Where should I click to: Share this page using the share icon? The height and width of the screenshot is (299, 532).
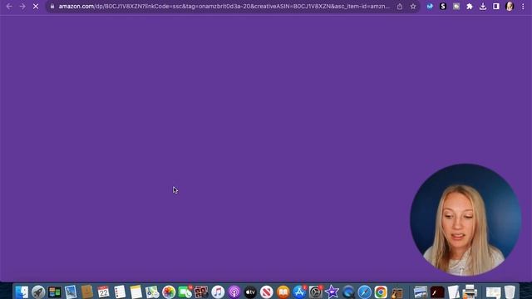point(400,7)
